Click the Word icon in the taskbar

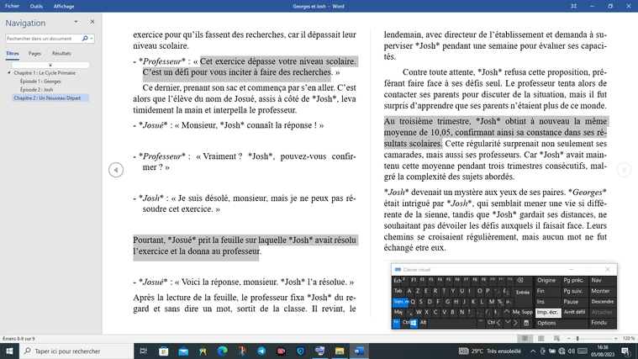[x=359, y=351]
